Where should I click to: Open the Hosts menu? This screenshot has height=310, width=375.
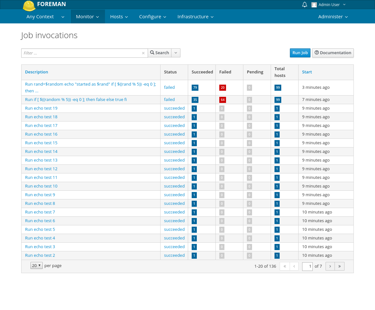[x=119, y=17]
